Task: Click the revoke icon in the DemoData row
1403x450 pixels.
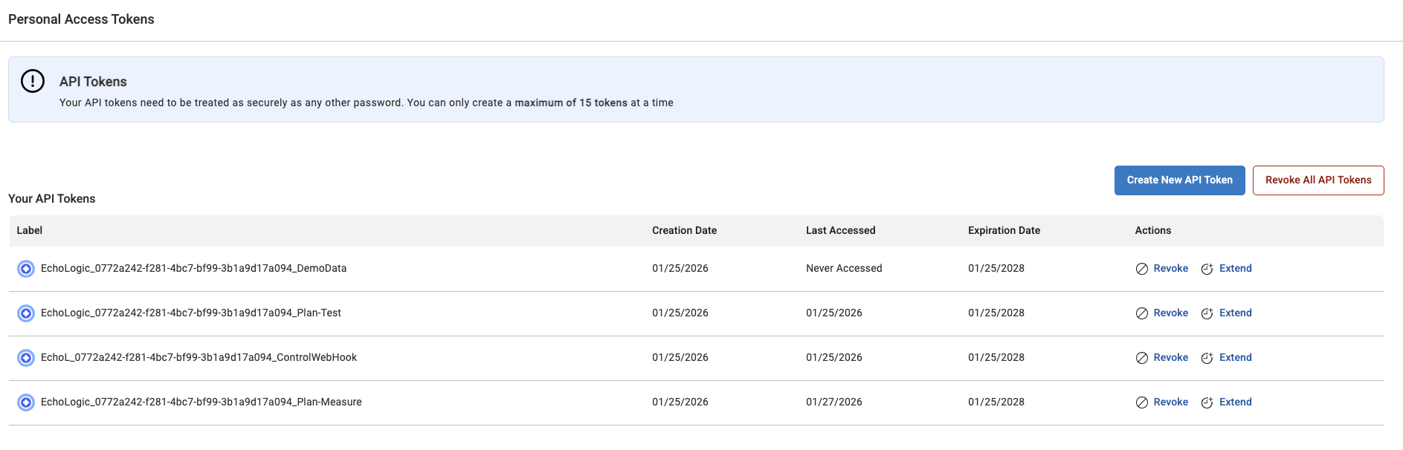Action: coord(1142,269)
